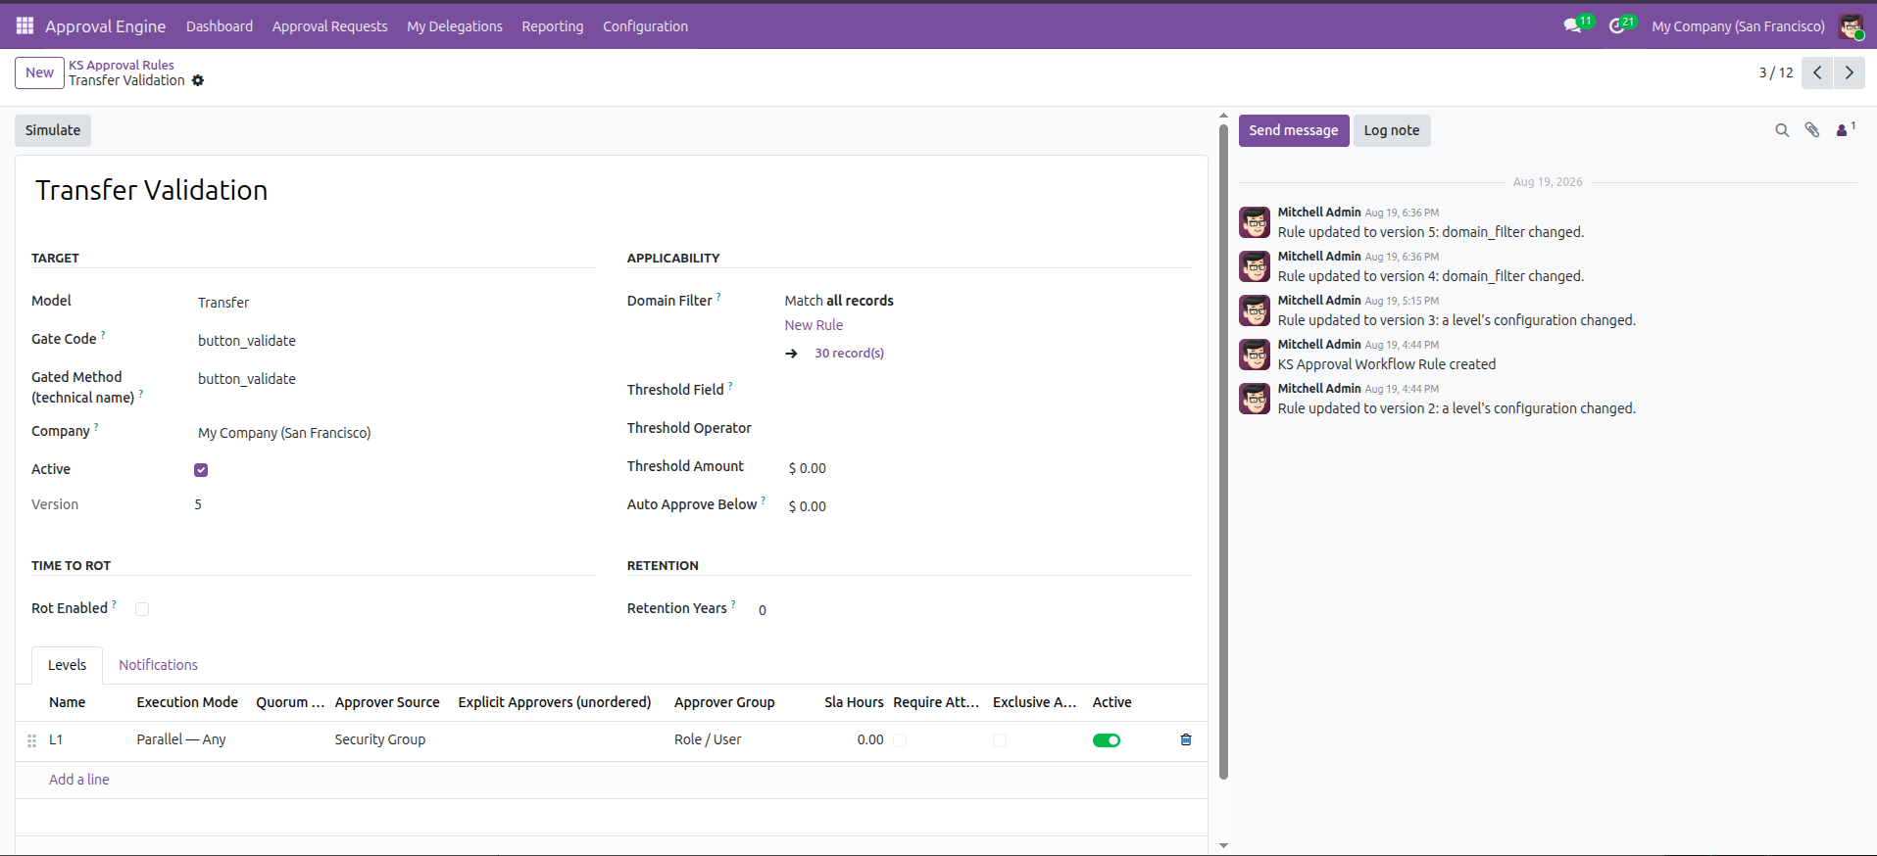Open the Approval Engine app title

pyautogui.click(x=106, y=26)
